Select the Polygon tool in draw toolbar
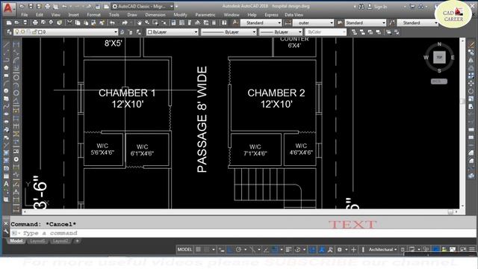 [6, 68]
